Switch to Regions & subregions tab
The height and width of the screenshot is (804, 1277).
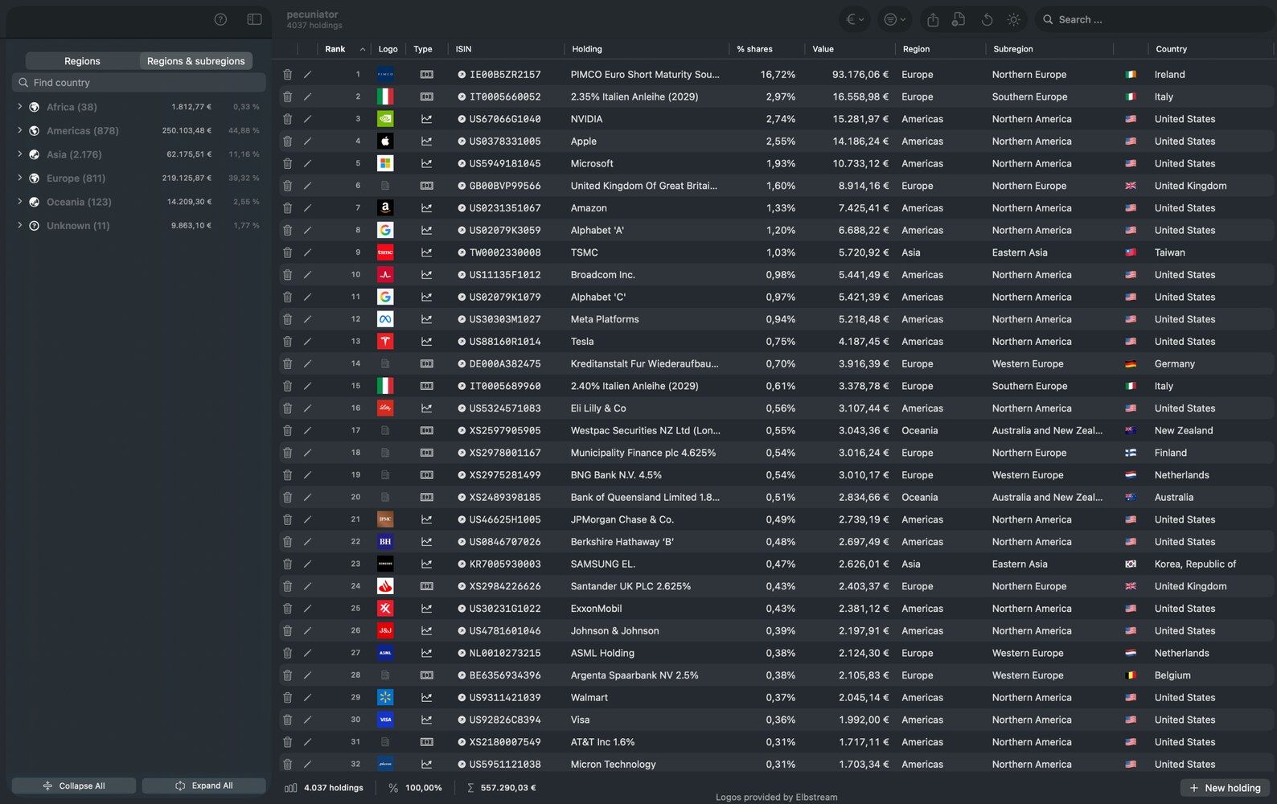coord(196,61)
